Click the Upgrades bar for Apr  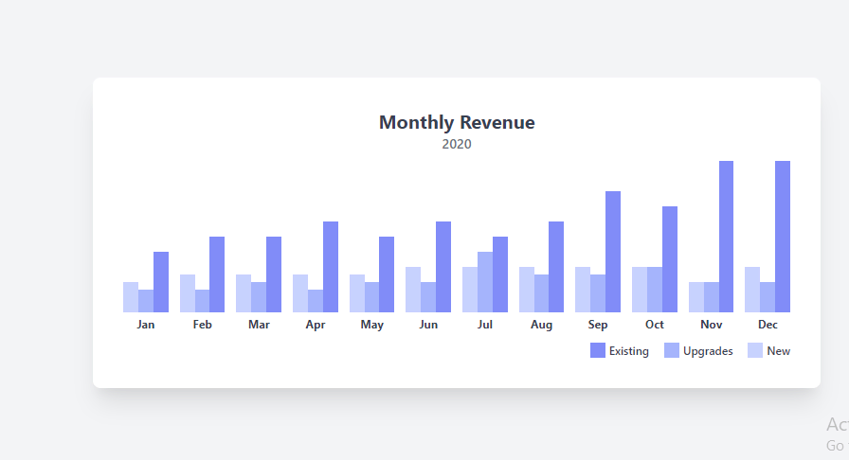pos(316,301)
